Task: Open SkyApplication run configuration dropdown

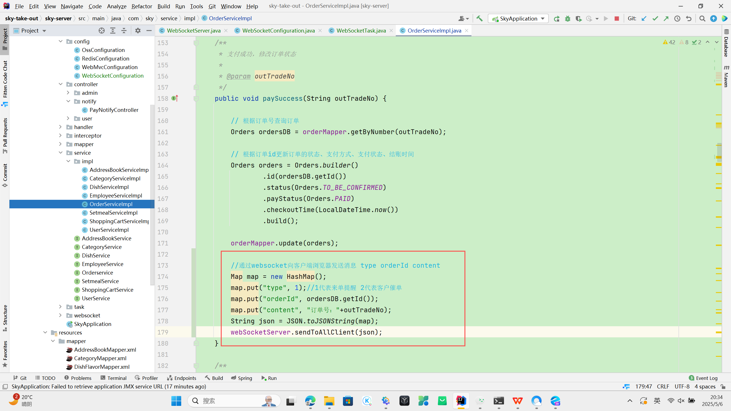Action: pyautogui.click(x=518, y=19)
